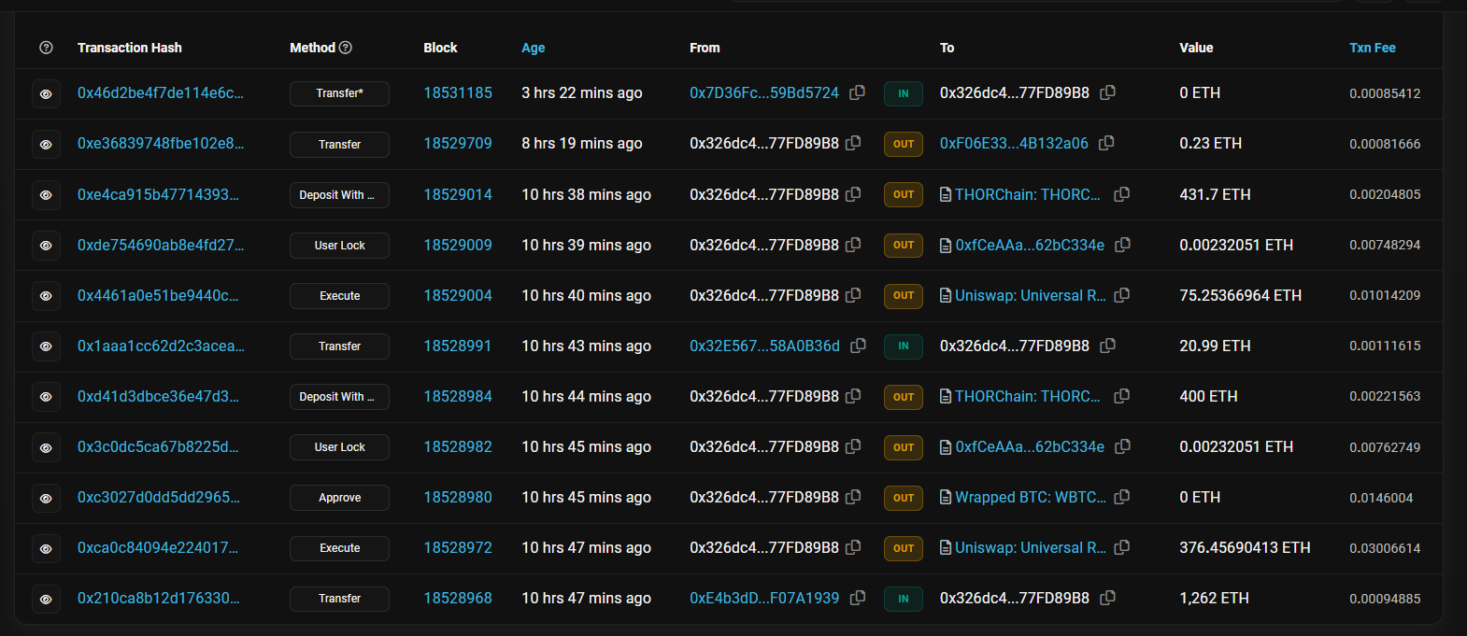Preview transaction 0x46d2be4f7de114e6c details
This screenshot has width=1467, height=636.
[46, 93]
